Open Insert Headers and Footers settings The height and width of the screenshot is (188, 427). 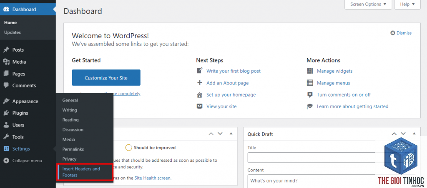tap(85, 172)
